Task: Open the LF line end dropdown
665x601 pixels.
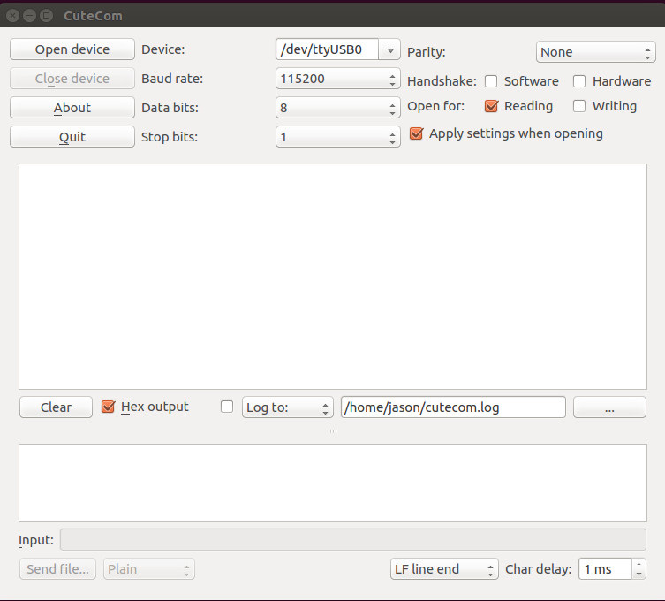Action: (x=444, y=569)
